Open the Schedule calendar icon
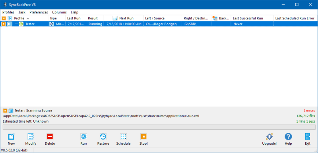Image resolution: width=318 pixels, height=153 pixels. [x=123, y=137]
